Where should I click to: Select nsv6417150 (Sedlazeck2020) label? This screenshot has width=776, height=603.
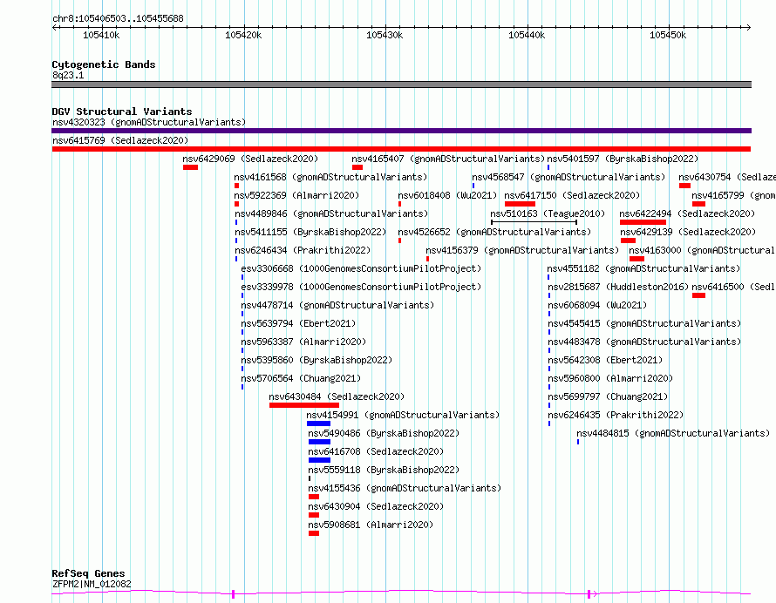coord(572,195)
